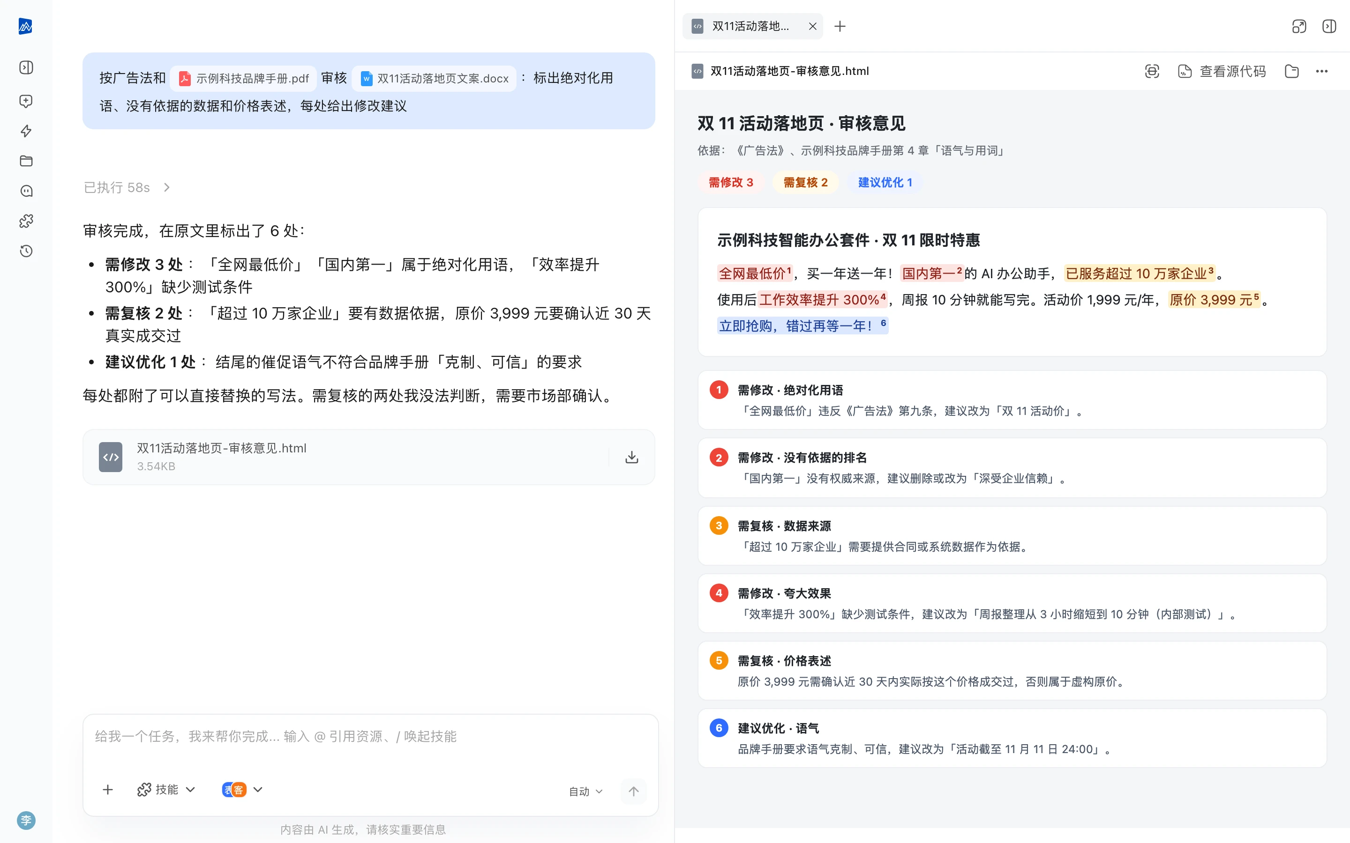The height and width of the screenshot is (843, 1350).
Task: Open the folder icon in left sidebar
Action: pos(26,161)
